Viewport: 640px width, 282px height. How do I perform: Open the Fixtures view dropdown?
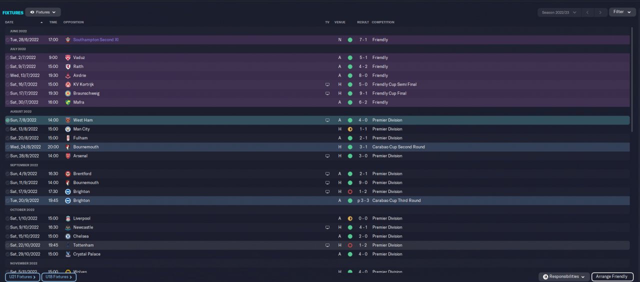43,12
